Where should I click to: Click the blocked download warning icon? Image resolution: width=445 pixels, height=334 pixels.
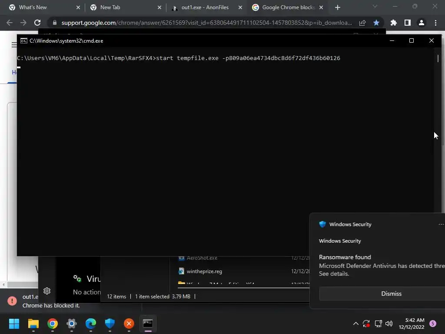[x=12, y=301]
